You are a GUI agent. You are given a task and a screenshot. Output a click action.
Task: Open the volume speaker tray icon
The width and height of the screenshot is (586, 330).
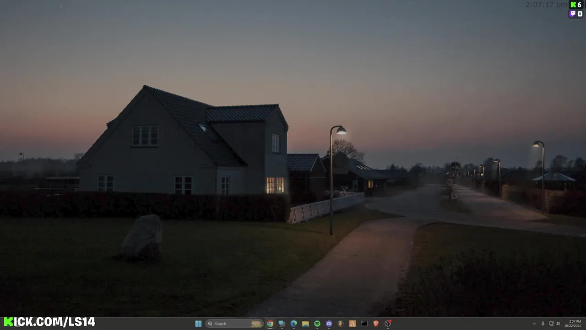pyautogui.click(x=558, y=324)
